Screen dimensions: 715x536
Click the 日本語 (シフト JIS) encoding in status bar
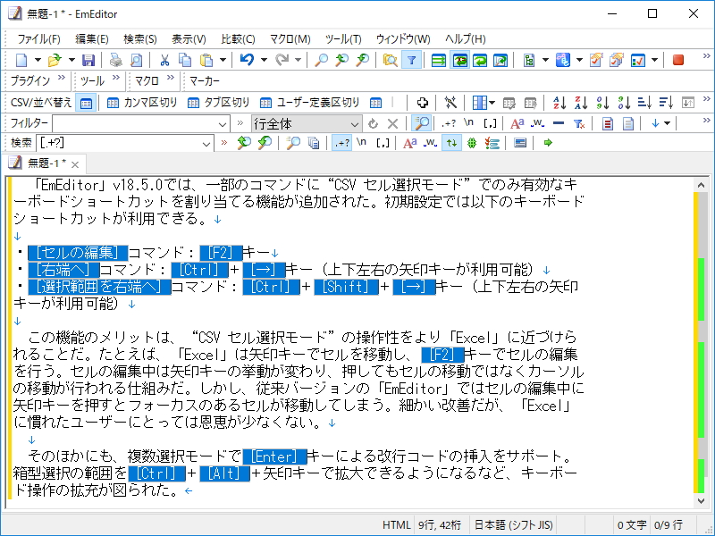(513, 525)
